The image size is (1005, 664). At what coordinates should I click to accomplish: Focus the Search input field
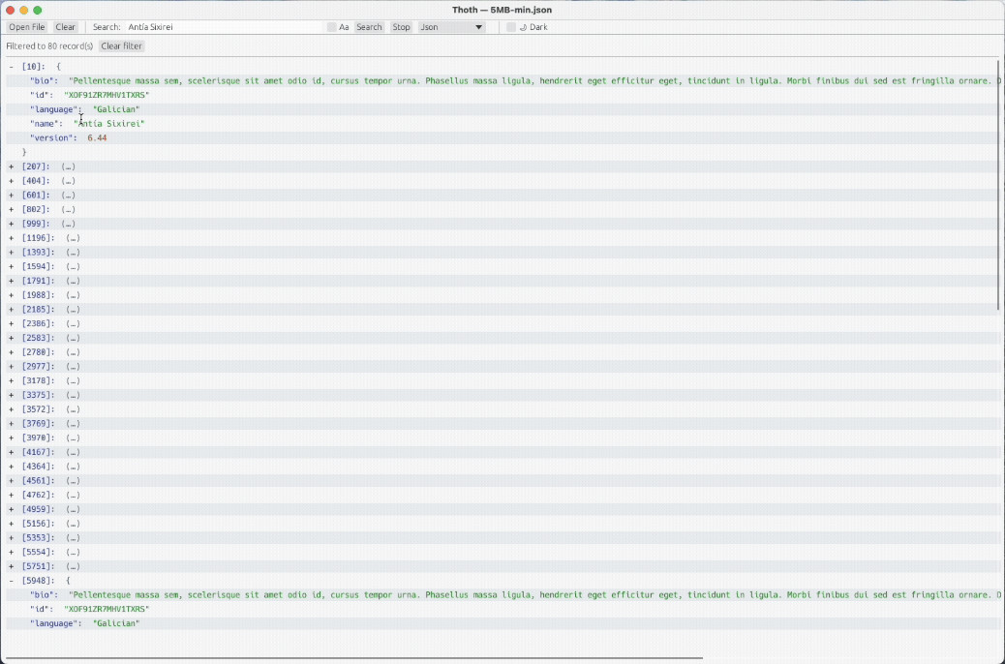pos(223,27)
